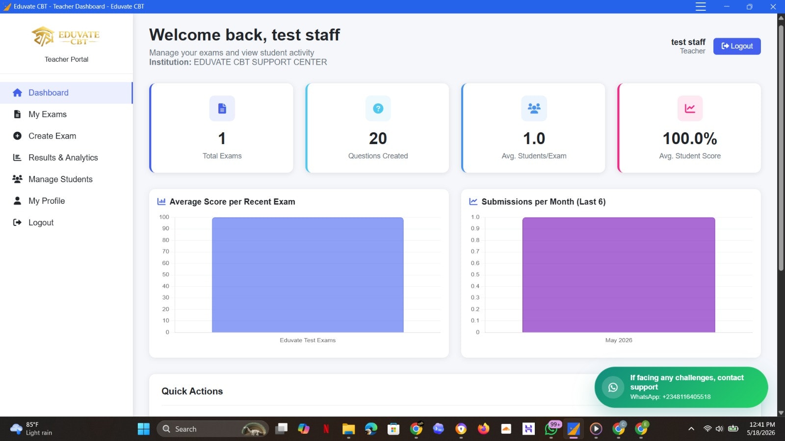This screenshot has height=441, width=785.
Task: Click the Avg. Students/Exam group icon
Action: [534, 108]
